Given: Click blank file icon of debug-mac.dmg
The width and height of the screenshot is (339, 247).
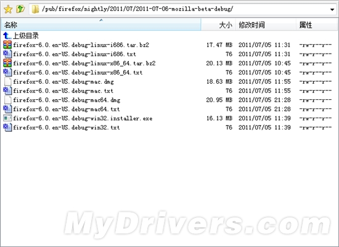Looking at the screenshot, I should (x=8, y=81).
